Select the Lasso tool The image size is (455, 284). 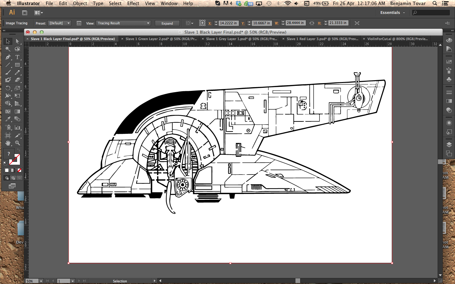pos(17,49)
